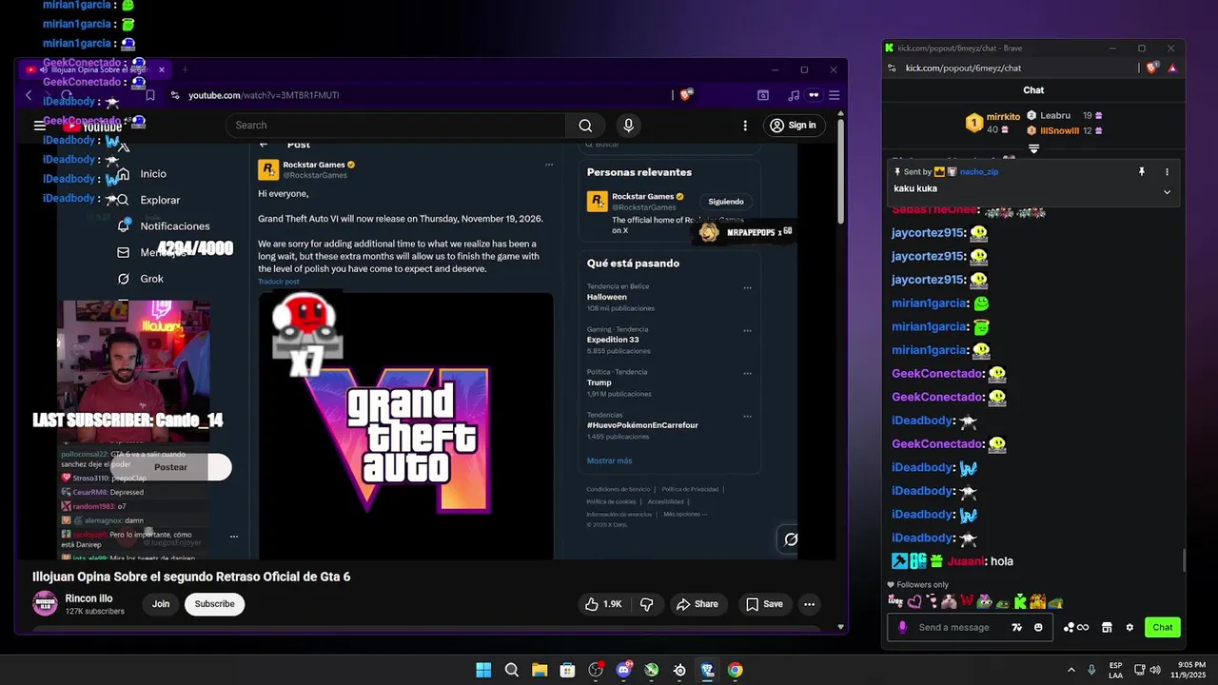Image resolution: width=1218 pixels, height=685 pixels.
Task: Open the Rincon illo channel avatar
Action: coord(45,603)
